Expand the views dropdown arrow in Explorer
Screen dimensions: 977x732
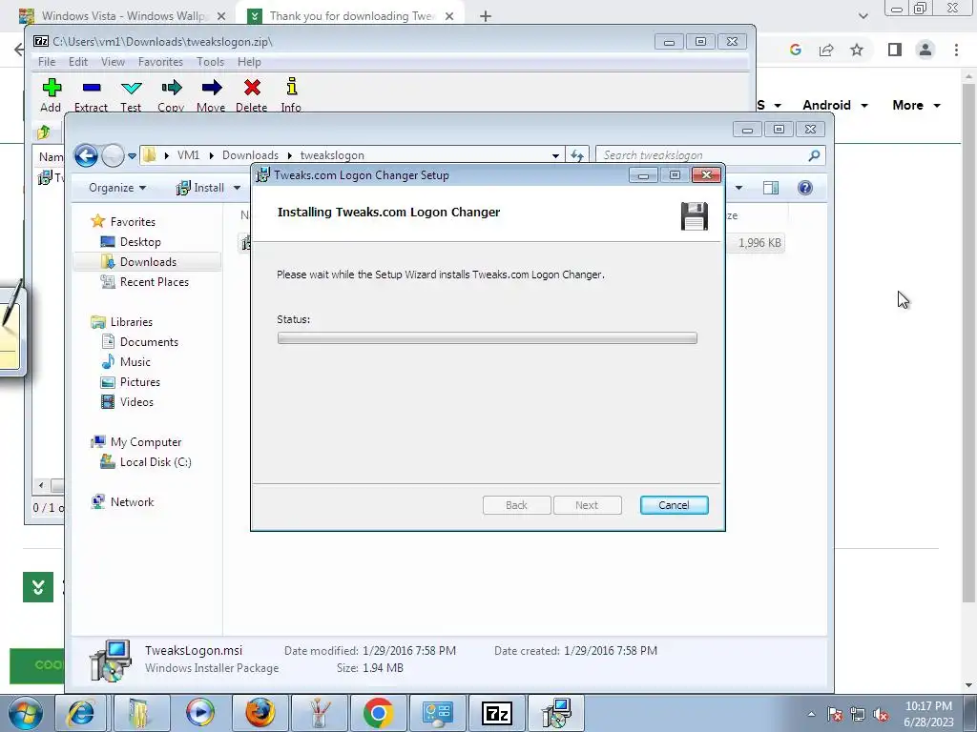pyautogui.click(x=739, y=188)
